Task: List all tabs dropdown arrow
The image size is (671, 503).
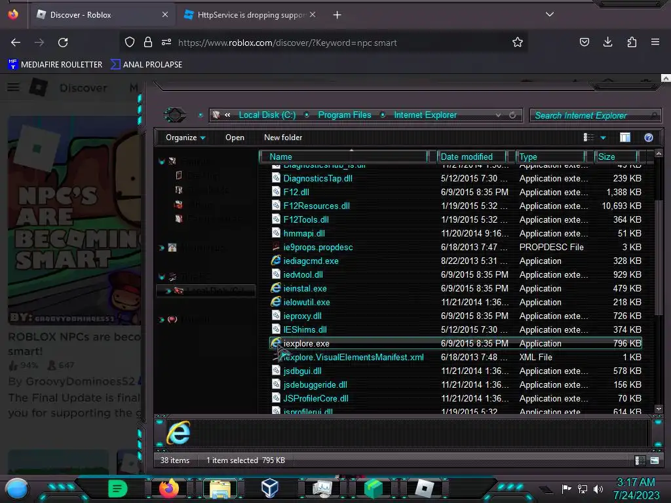Action: pyautogui.click(x=550, y=14)
